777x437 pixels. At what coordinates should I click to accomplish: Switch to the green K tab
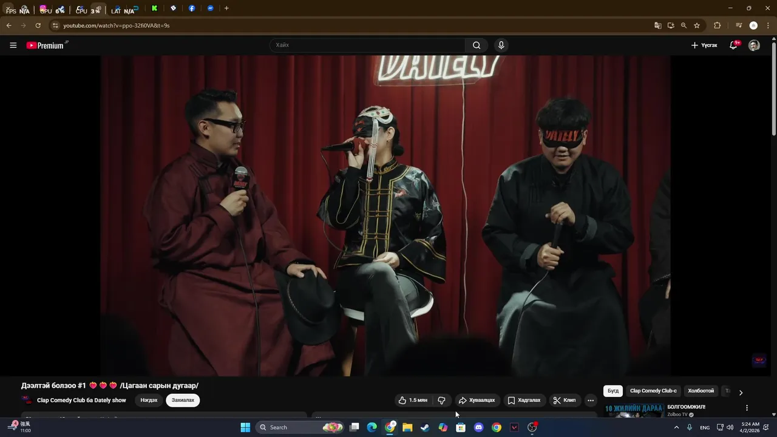[x=154, y=8]
